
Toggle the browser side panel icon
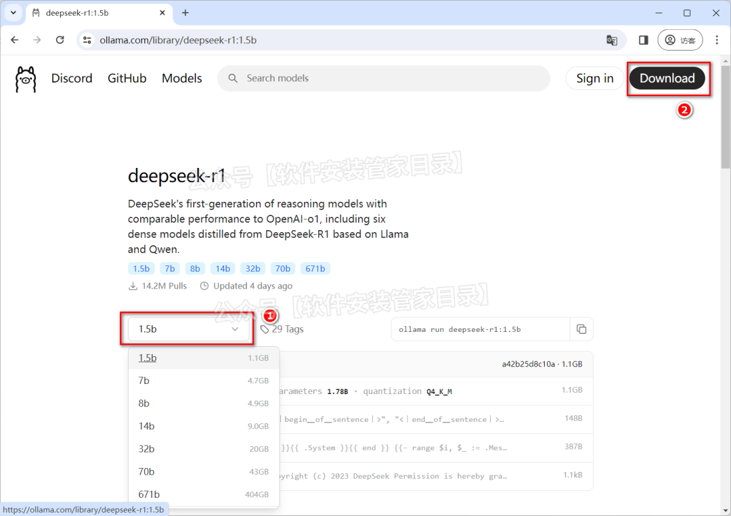pyautogui.click(x=644, y=40)
